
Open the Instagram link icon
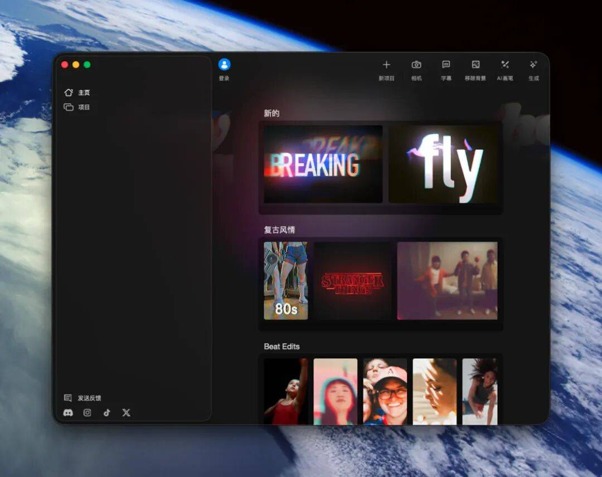(88, 412)
